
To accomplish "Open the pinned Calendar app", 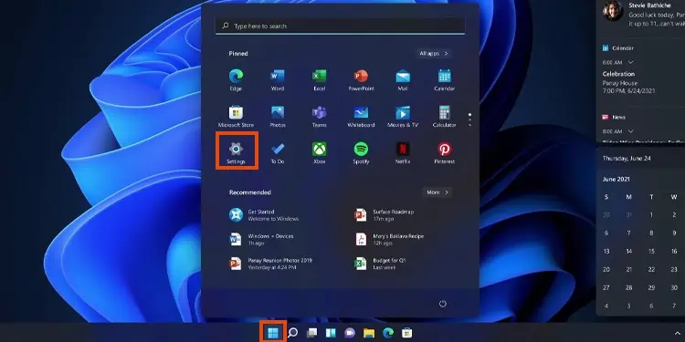I will coord(444,80).
